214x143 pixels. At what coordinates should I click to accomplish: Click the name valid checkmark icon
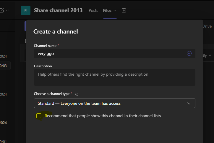pyautogui.click(x=189, y=53)
